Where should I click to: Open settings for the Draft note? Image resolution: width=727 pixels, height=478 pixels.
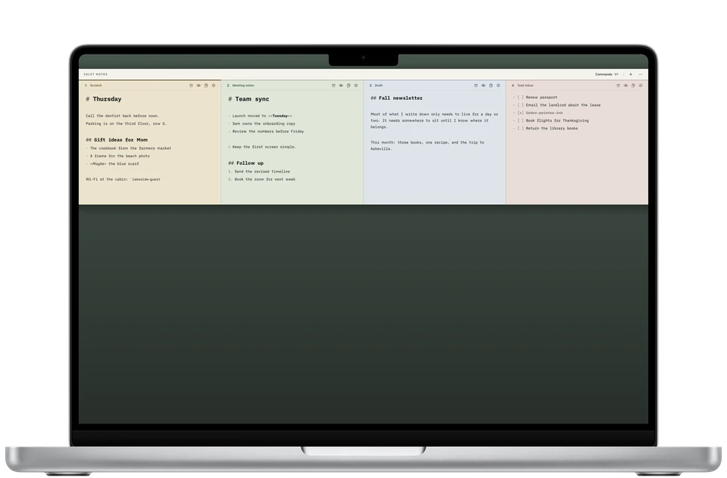coord(498,85)
